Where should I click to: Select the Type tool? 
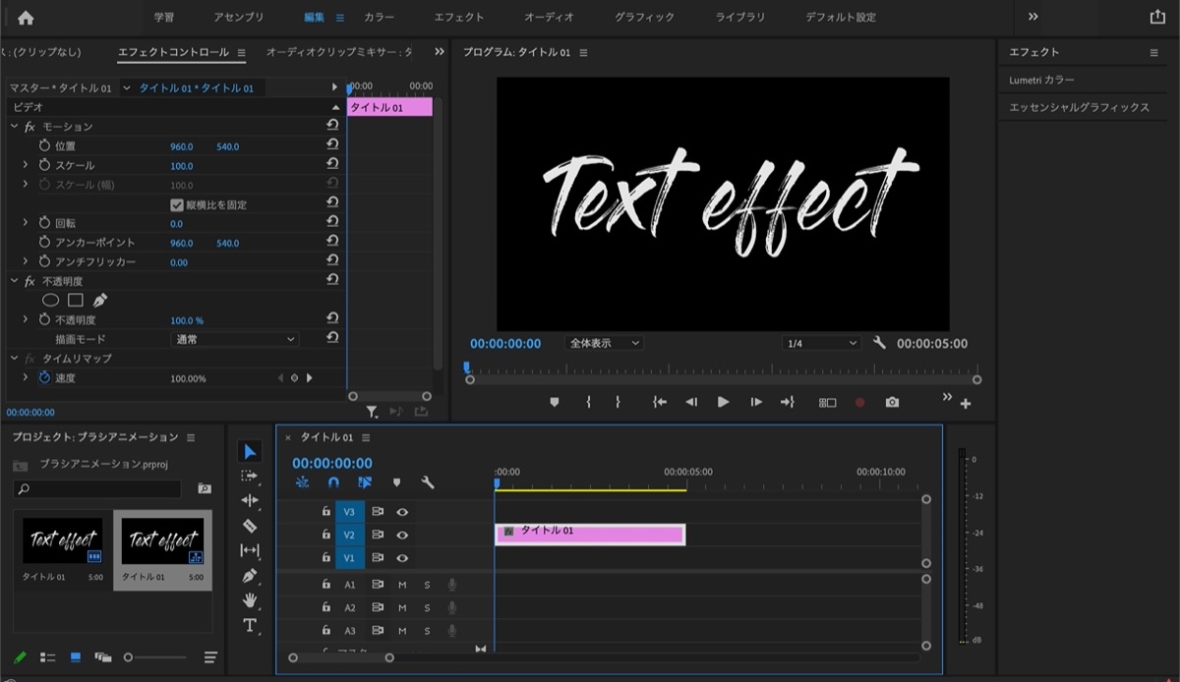(x=250, y=625)
